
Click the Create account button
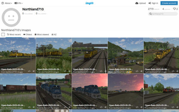pyautogui.click(x=169, y=3)
